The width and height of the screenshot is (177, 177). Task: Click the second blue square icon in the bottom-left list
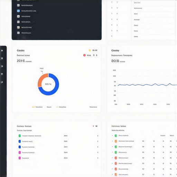click(20, 147)
